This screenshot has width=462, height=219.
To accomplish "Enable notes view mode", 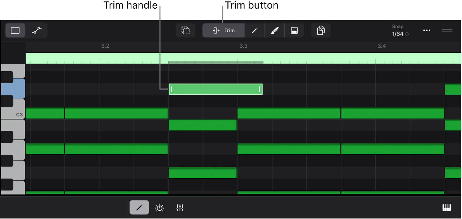I will pyautogui.click(x=15, y=30).
